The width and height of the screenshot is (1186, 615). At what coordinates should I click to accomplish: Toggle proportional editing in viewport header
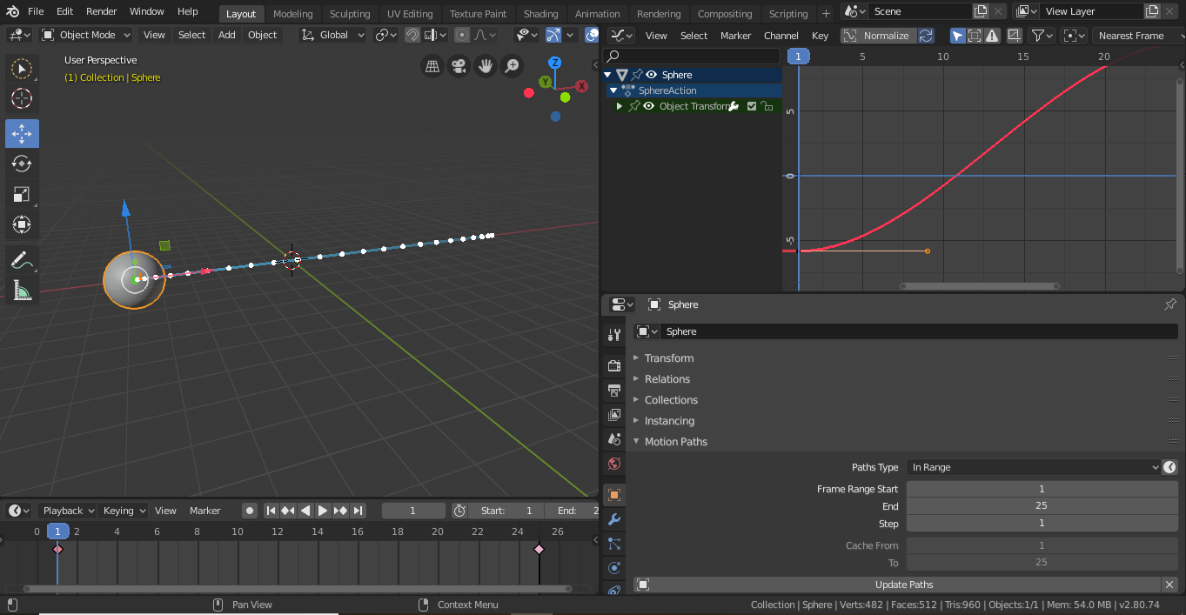point(462,35)
